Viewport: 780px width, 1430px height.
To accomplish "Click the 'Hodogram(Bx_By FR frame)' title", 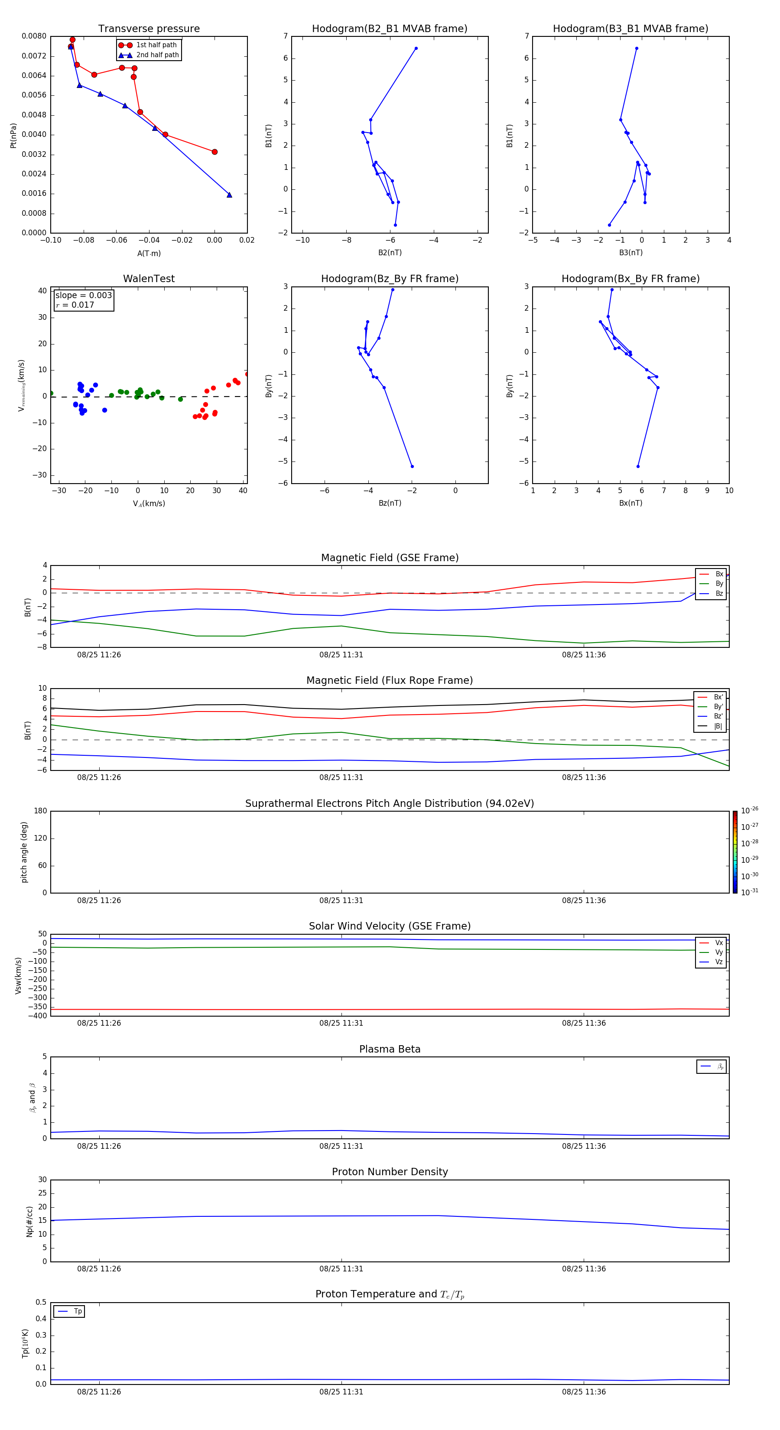I will 630,279.
